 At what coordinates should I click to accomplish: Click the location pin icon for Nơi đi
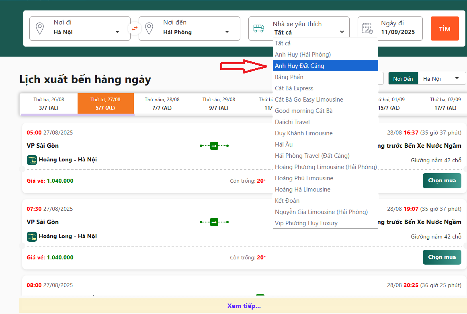(x=39, y=29)
